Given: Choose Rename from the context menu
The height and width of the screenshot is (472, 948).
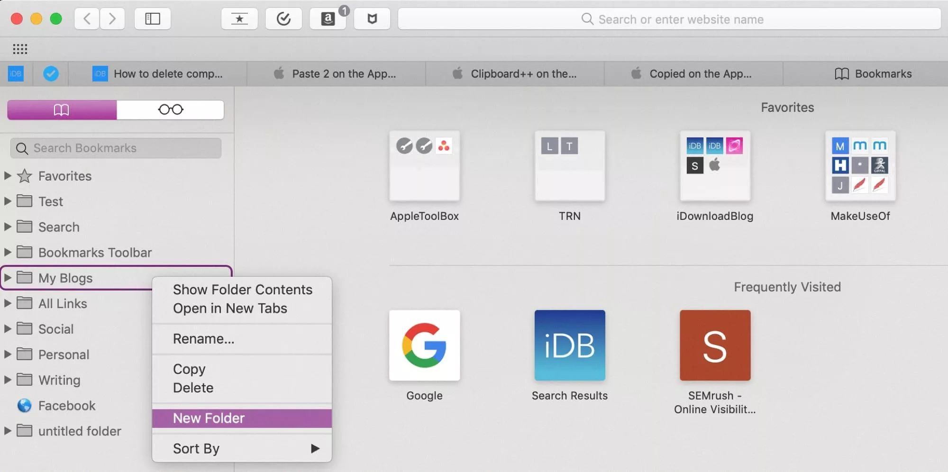Looking at the screenshot, I should [204, 338].
